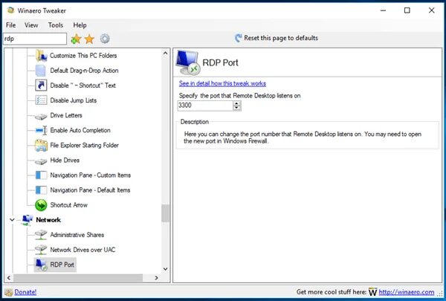Open favorites with the yellow star icon
446x301 pixels.
tap(89, 39)
